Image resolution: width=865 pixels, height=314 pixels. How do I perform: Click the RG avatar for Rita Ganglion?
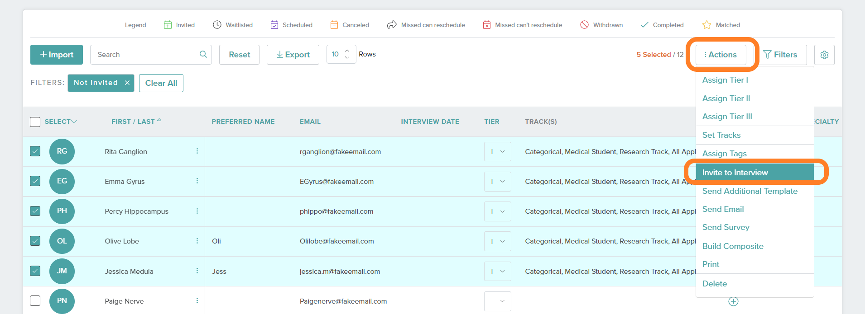[62, 151]
